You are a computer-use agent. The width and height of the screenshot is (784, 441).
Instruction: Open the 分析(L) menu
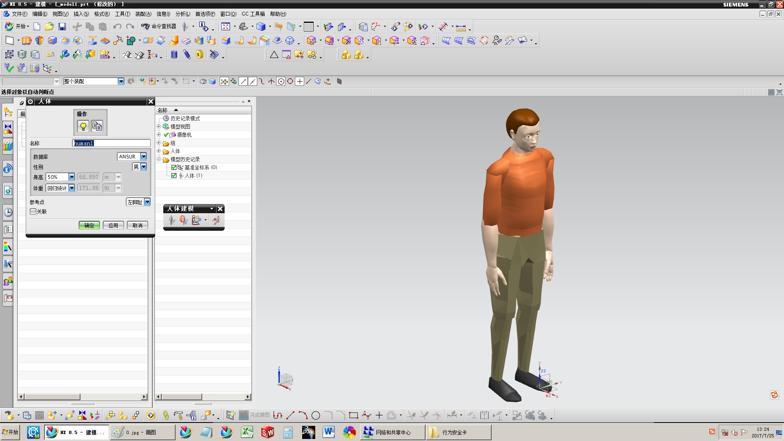(183, 14)
